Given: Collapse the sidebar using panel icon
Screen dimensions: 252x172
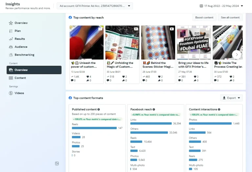Looking at the screenshot, I should (x=57, y=163).
